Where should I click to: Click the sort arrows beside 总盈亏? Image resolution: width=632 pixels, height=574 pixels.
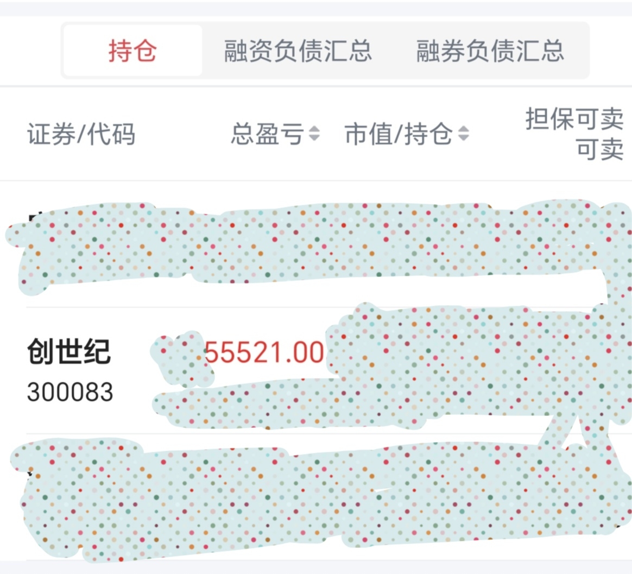pos(314,134)
